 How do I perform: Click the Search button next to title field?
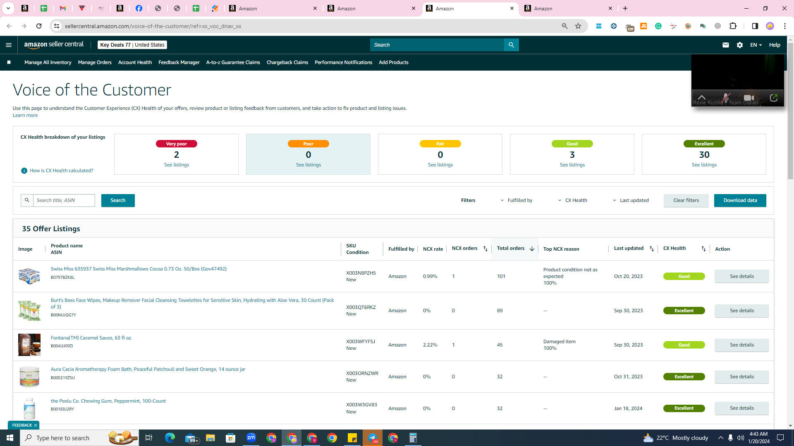[118, 200]
